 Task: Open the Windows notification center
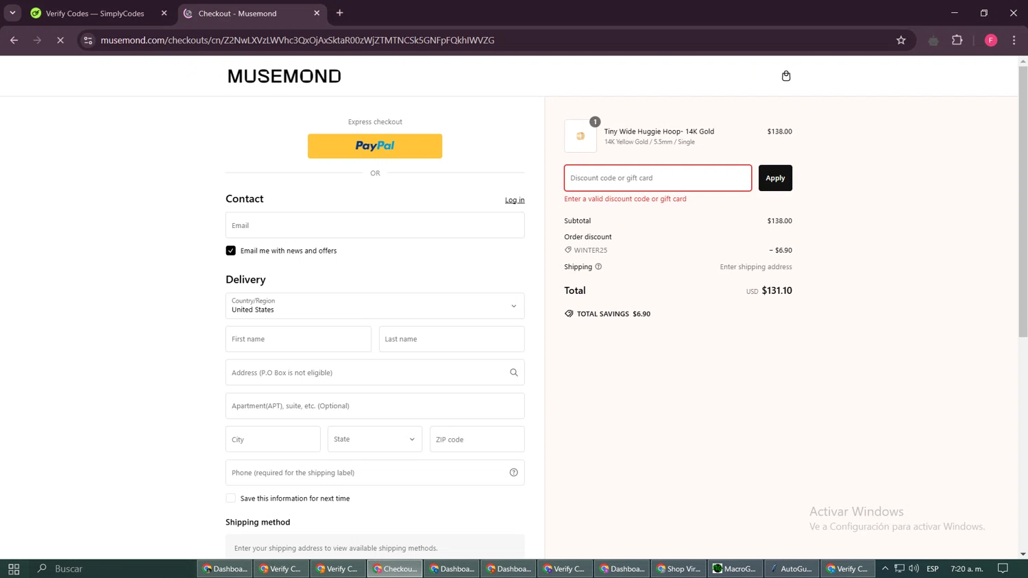pyautogui.click(x=1003, y=568)
